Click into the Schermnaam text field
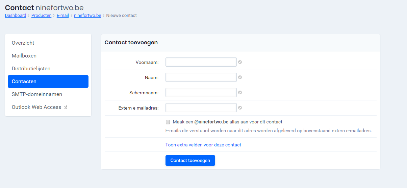407x188 pixels. click(x=201, y=93)
